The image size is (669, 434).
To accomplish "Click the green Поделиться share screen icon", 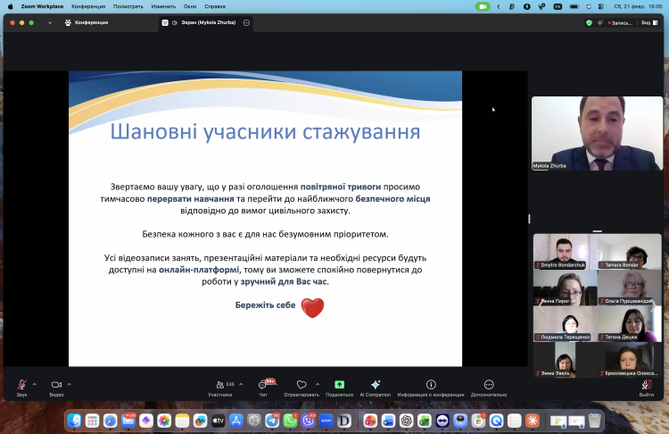I will 339,385.
